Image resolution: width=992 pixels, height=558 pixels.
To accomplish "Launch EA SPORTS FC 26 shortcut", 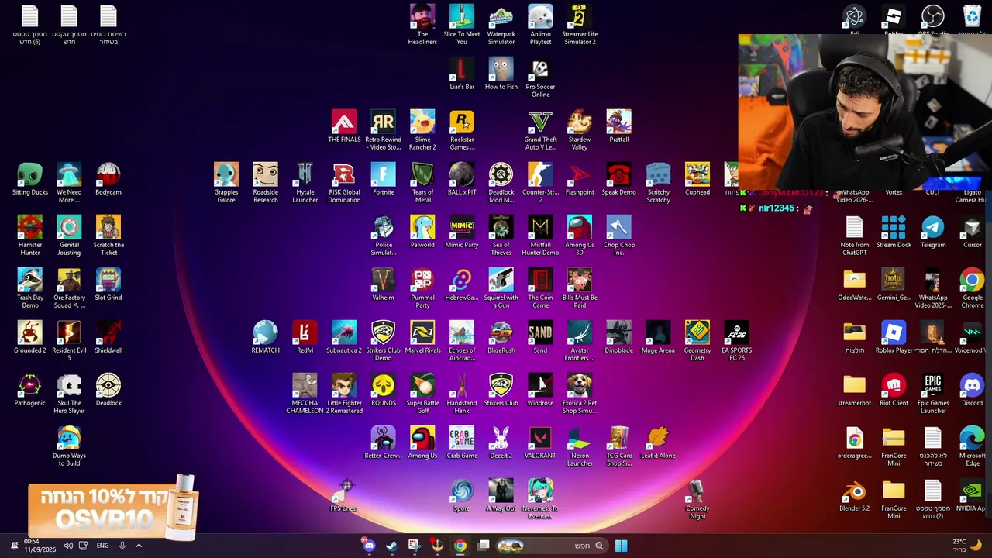I will pos(736,341).
